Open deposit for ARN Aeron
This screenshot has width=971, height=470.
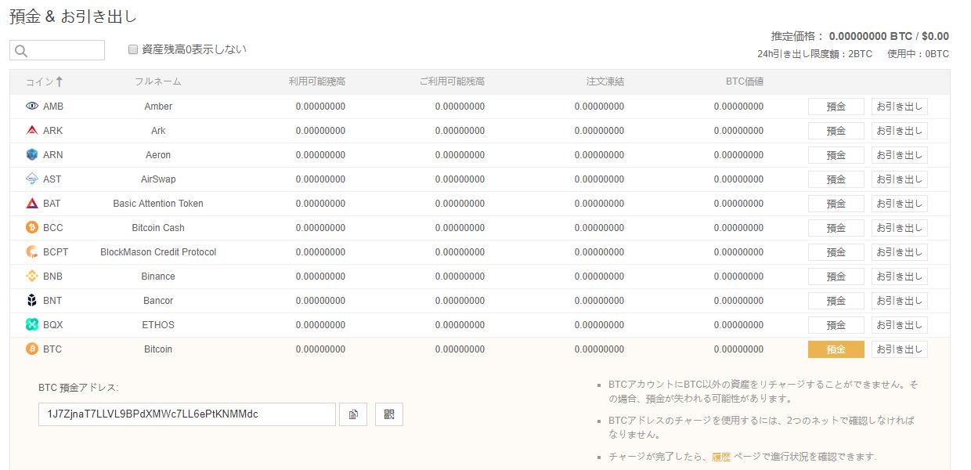(836, 155)
